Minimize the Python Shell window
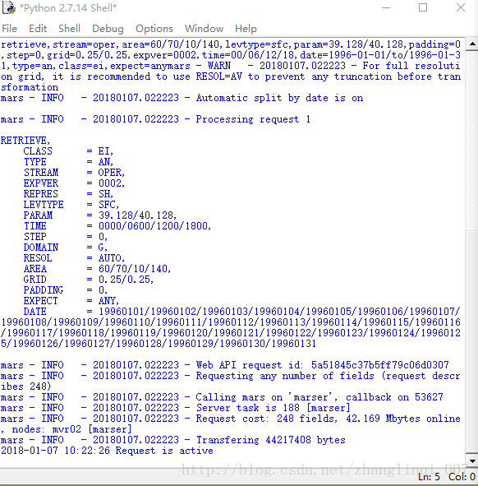 (386, 7)
